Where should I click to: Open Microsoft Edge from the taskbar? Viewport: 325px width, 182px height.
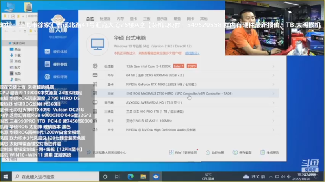(130, 177)
